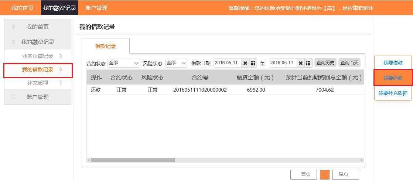Click the 合约号 column header
Viewport: 413px width, 181px height.
pos(200,78)
